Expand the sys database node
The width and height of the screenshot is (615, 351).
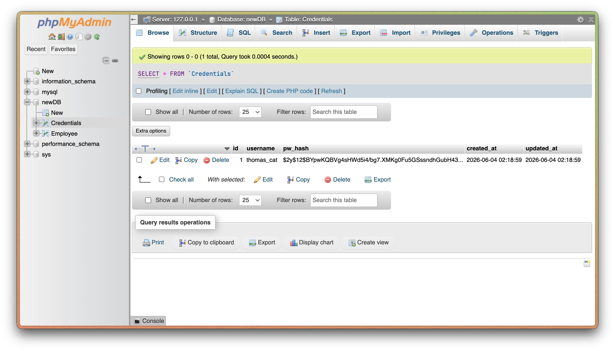[x=27, y=154]
